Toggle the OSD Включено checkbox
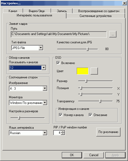Screen dimensions: 128x161 pyautogui.click(x=58, y=63)
